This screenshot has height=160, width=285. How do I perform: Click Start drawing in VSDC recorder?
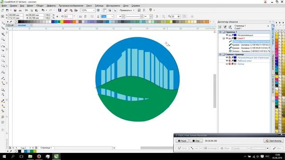273,141
